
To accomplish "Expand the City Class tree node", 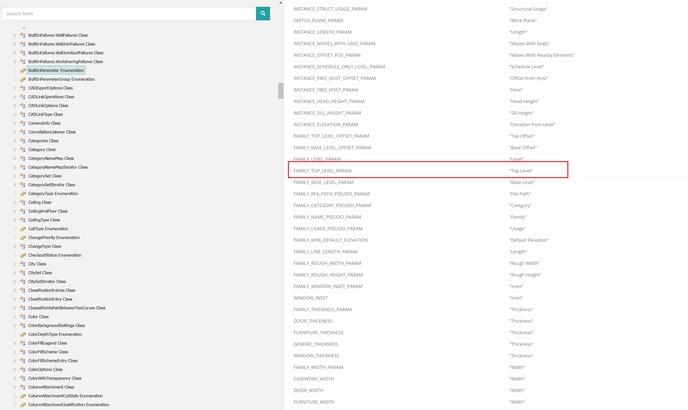I will (15, 264).
